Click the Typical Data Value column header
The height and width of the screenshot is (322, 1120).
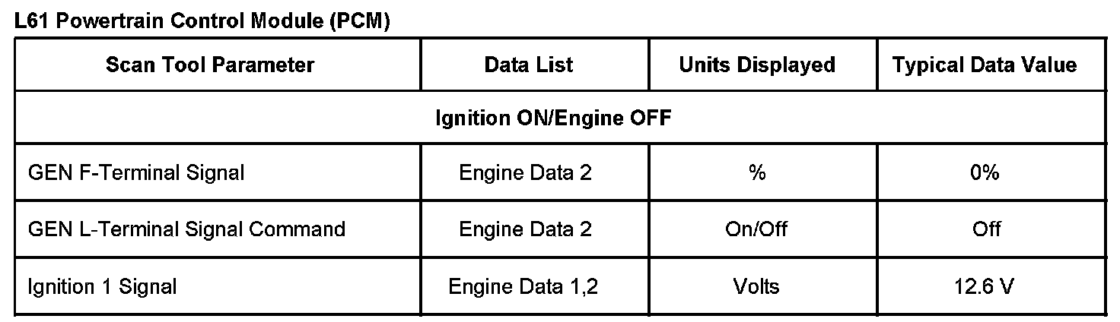(x=985, y=65)
